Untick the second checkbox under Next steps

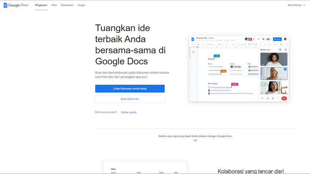point(209,90)
